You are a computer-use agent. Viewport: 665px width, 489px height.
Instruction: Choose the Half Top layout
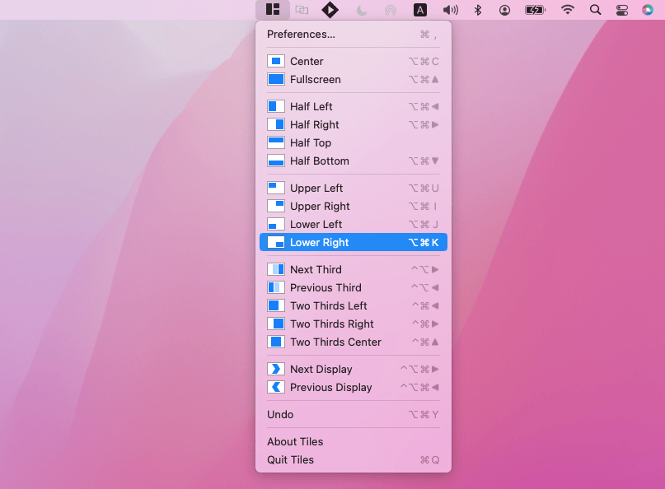click(354, 142)
